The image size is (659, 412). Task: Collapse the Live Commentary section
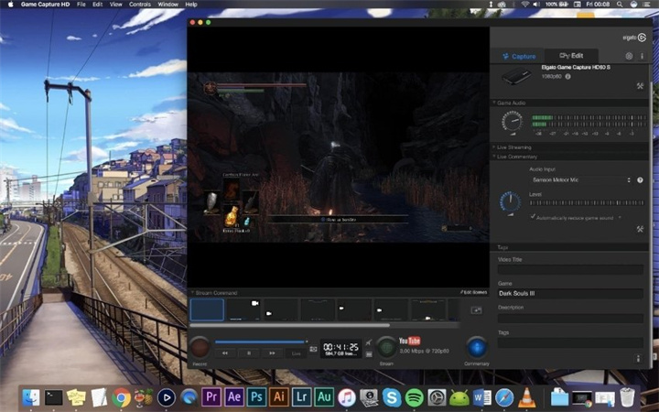click(x=494, y=157)
